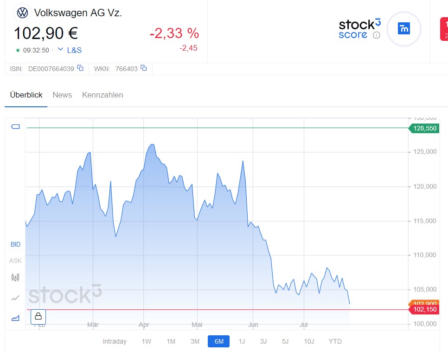Show ASK prices on chart
448x352 pixels.
click(15, 261)
